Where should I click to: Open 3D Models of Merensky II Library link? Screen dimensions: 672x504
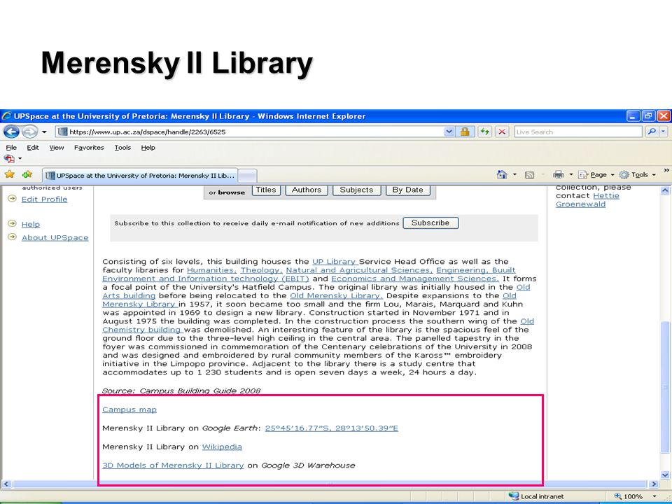click(x=173, y=465)
